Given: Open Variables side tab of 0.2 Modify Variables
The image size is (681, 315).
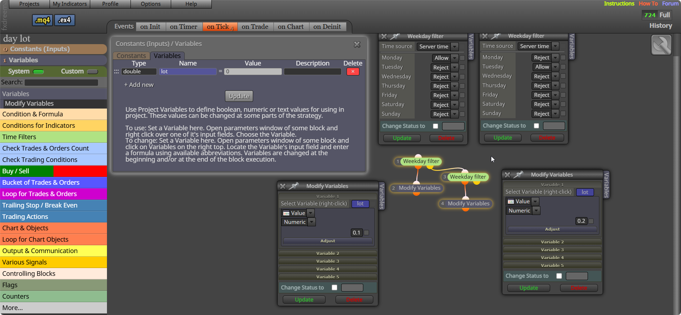Looking at the screenshot, I should click(x=606, y=185).
